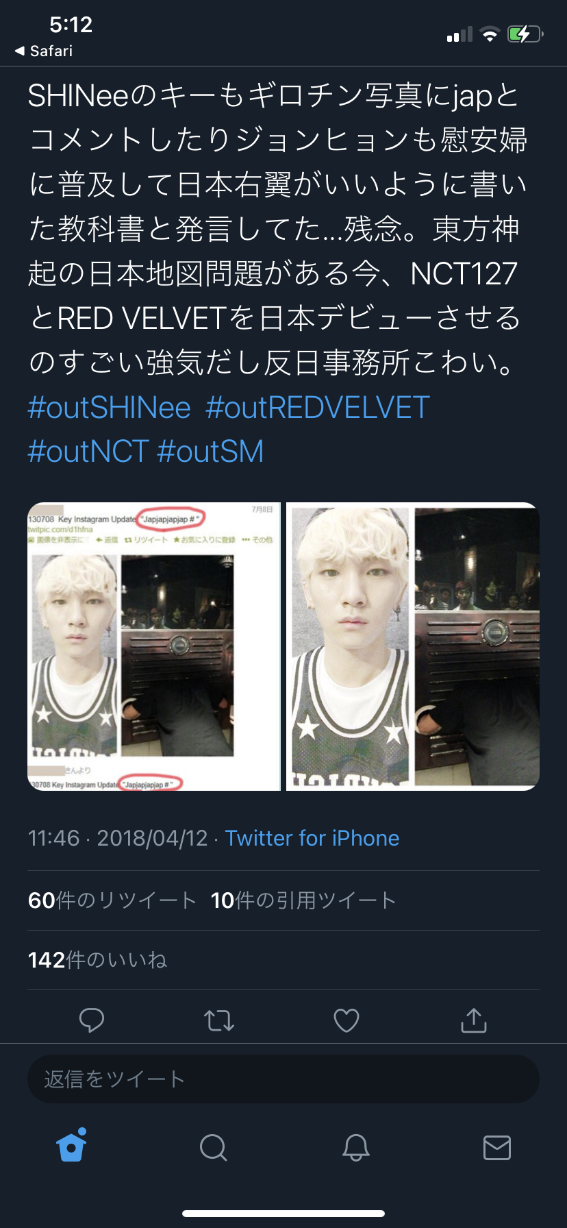The height and width of the screenshot is (1228, 567).
Task: Open the Search magnifier tab
Action: coord(214,1147)
